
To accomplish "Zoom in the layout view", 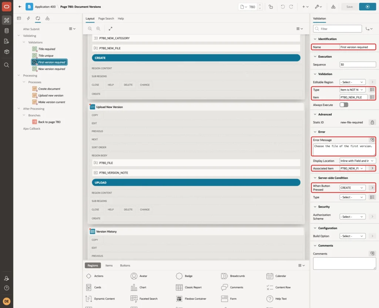I will (98, 29).
